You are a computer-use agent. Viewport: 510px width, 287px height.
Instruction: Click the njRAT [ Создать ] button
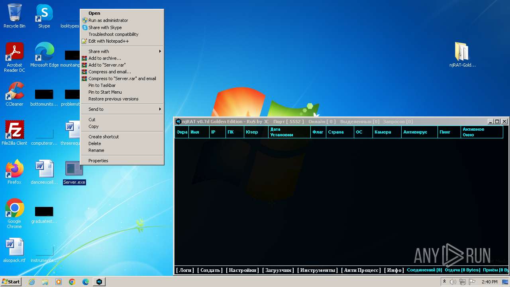point(210,270)
